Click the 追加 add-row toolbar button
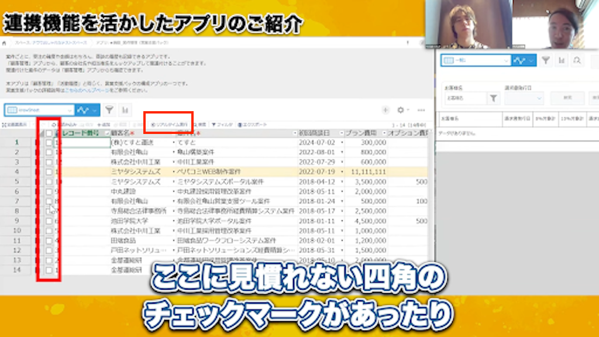This screenshot has height=337, width=599. (x=104, y=125)
